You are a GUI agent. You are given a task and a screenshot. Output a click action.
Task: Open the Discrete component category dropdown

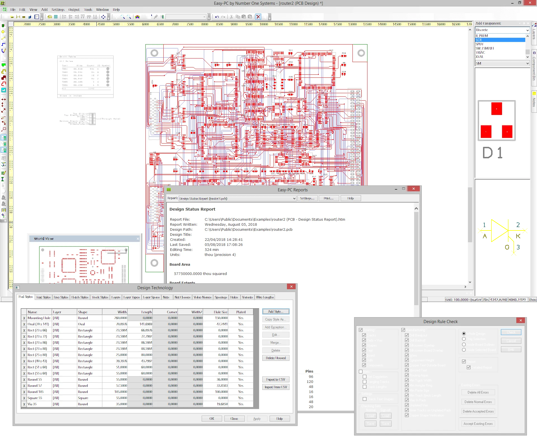pos(527,30)
